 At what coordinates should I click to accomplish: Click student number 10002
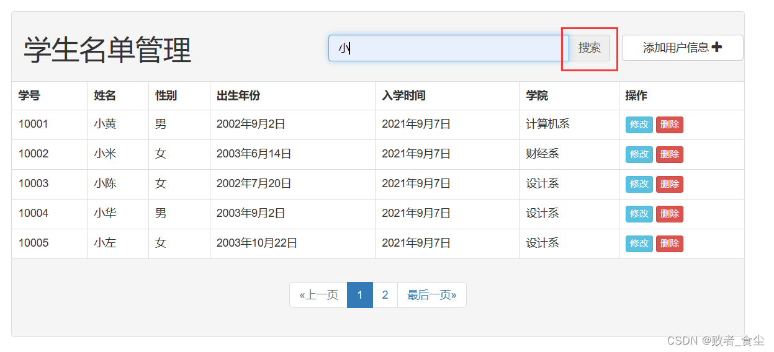[34, 154]
